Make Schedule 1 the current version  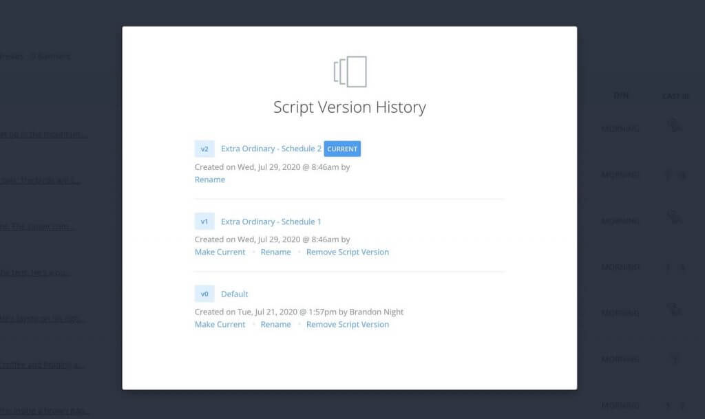click(220, 252)
